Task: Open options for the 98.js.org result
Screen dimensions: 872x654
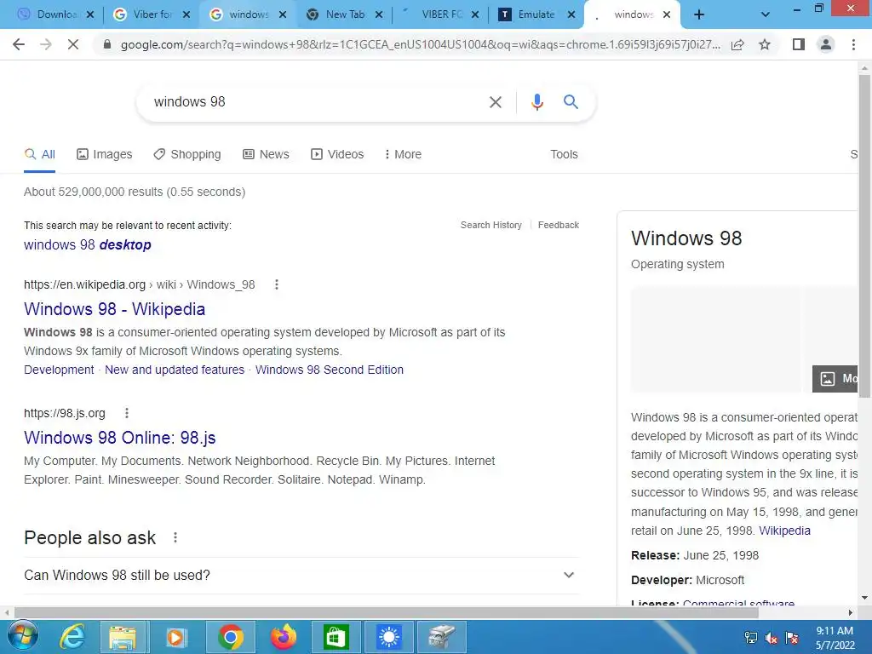Action: (127, 413)
